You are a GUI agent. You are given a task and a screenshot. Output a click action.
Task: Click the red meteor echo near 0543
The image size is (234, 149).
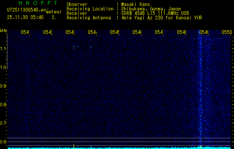[x=74, y=47]
